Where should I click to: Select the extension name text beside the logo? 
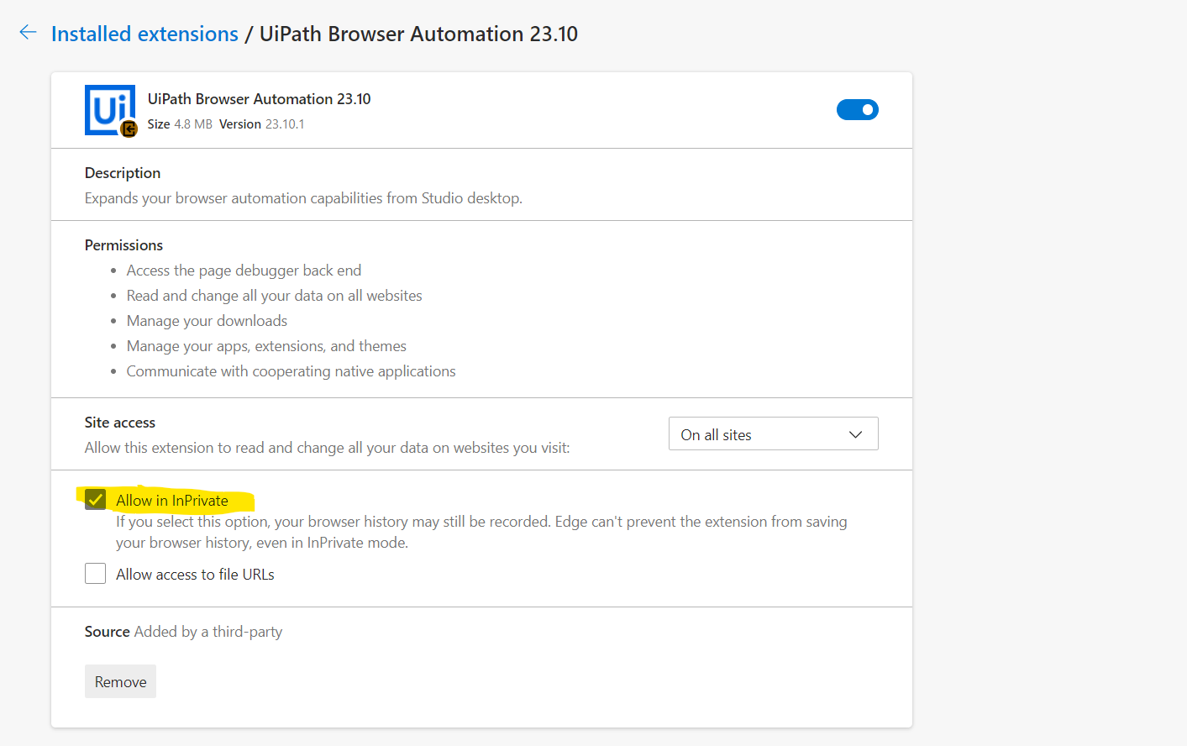[x=259, y=99]
